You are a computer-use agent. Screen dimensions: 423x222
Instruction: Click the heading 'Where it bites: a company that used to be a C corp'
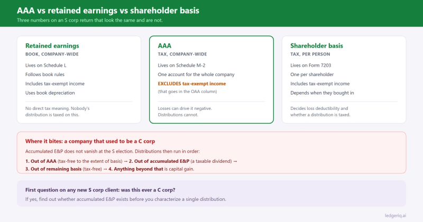[90, 141]
